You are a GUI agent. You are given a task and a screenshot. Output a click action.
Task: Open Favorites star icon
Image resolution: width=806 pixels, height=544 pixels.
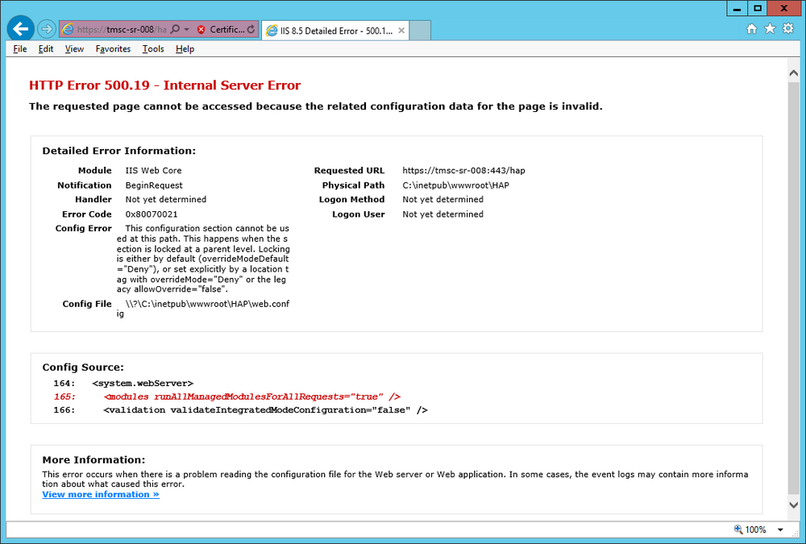[x=770, y=28]
